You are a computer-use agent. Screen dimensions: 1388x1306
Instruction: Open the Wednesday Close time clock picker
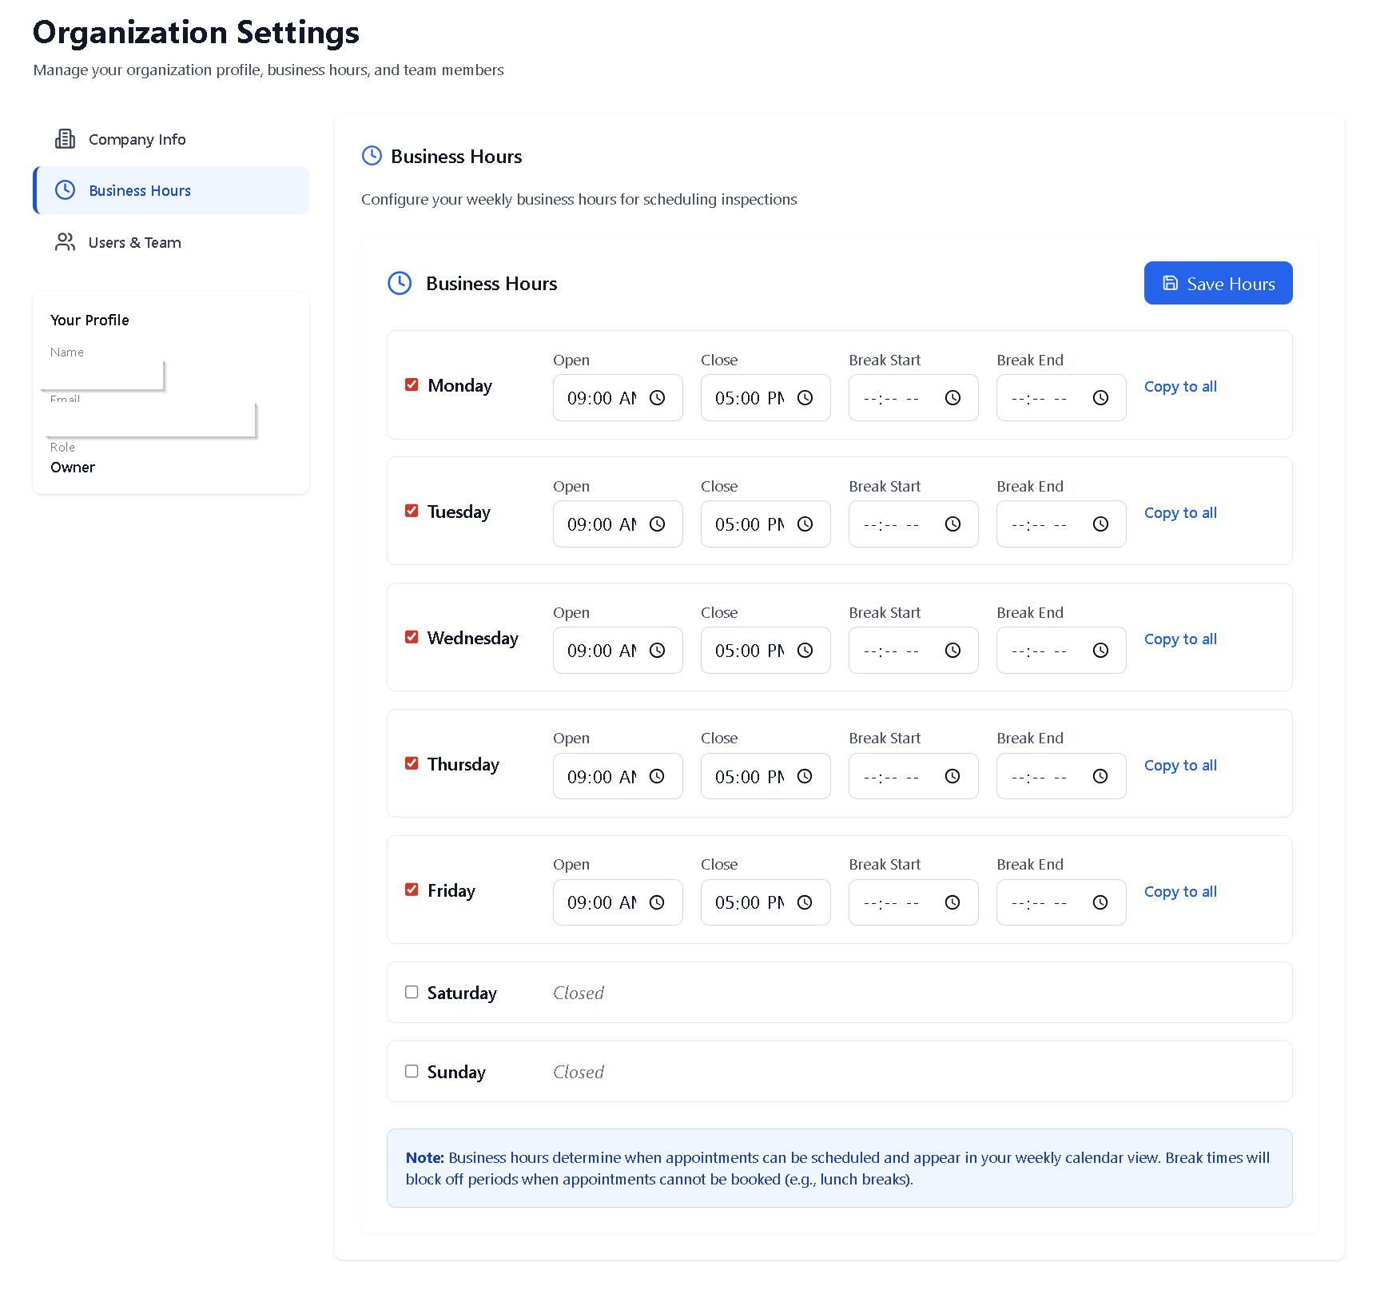coord(805,651)
